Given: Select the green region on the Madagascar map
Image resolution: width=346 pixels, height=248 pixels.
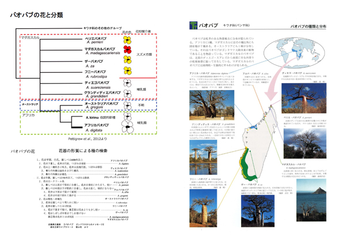Looking at the screenshot, I should (248, 166).
